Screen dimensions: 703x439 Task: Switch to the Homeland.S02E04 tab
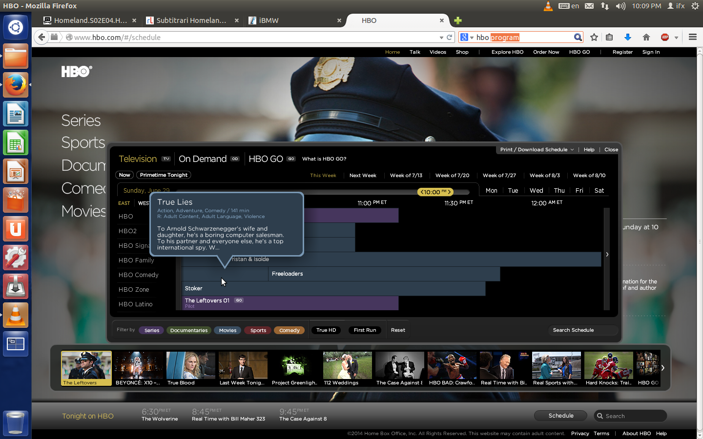90,20
